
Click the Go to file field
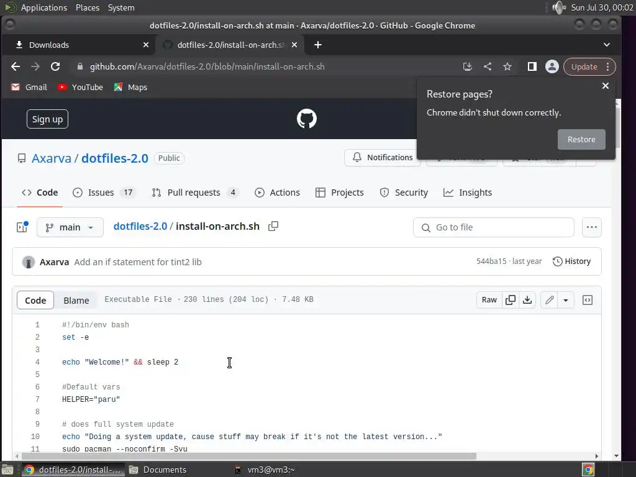[494, 227]
